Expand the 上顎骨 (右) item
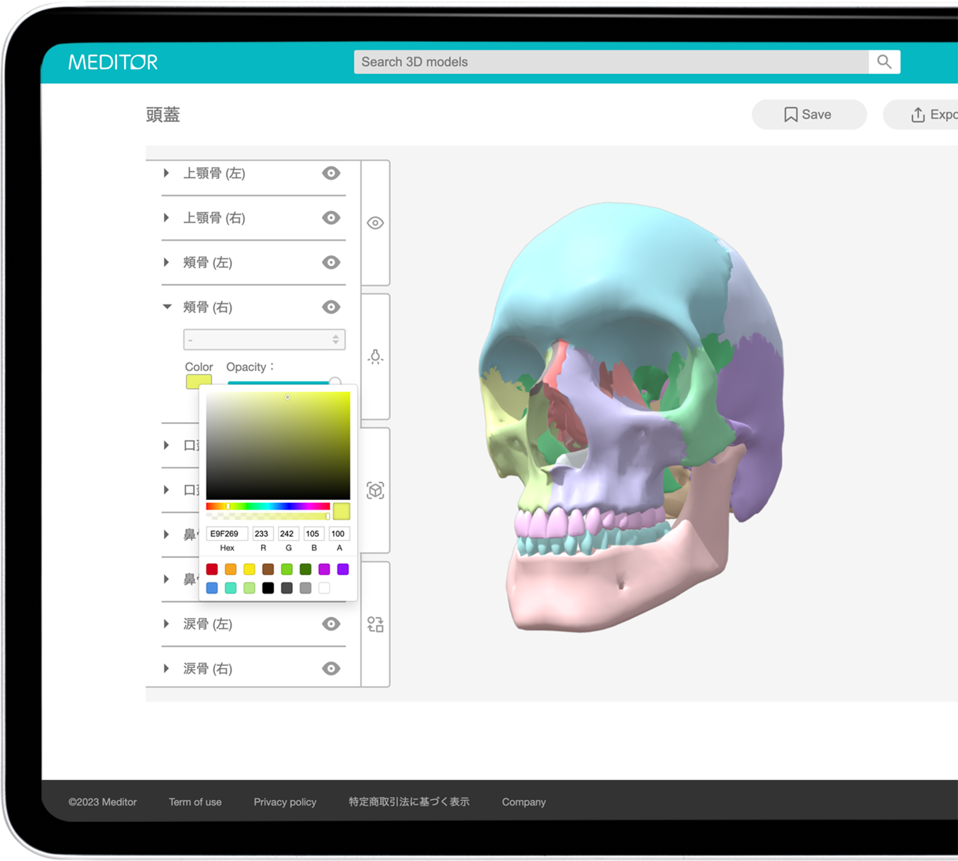The width and height of the screenshot is (958, 861). pos(167,218)
